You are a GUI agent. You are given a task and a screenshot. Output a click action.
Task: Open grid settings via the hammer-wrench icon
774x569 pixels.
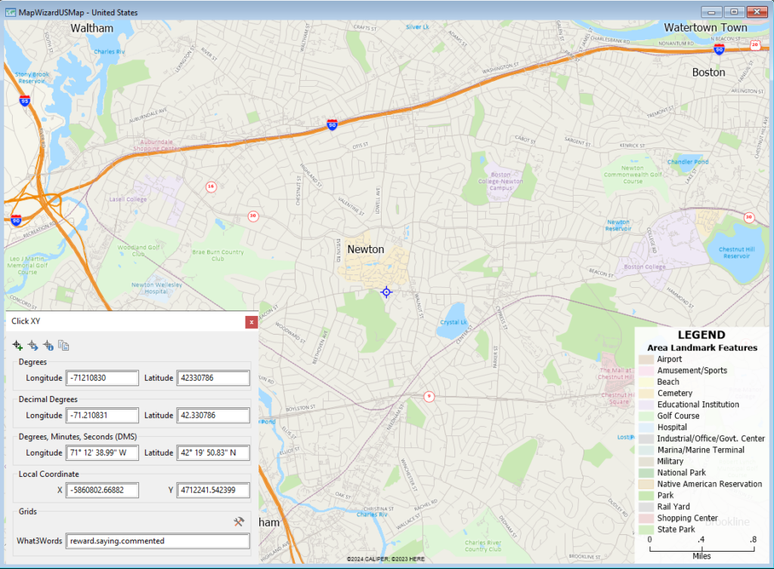tap(239, 521)
